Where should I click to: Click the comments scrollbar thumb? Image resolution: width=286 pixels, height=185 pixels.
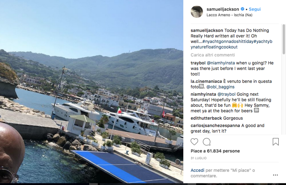tap(284, 39)
